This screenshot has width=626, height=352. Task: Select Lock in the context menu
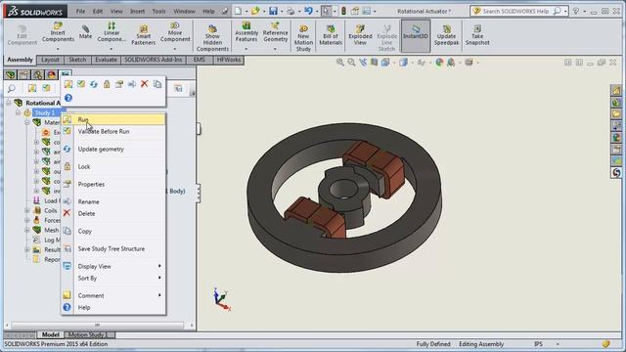[x=113, y=166]
